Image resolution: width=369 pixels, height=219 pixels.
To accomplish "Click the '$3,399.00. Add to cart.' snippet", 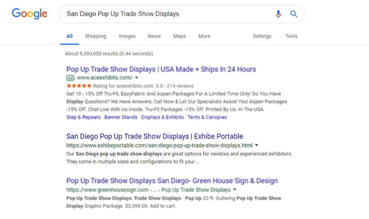I will [x=150, y=206].
